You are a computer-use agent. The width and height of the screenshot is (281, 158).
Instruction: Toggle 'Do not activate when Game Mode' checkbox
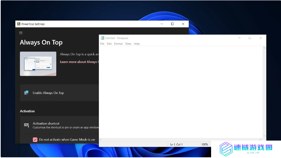(35, 140)
